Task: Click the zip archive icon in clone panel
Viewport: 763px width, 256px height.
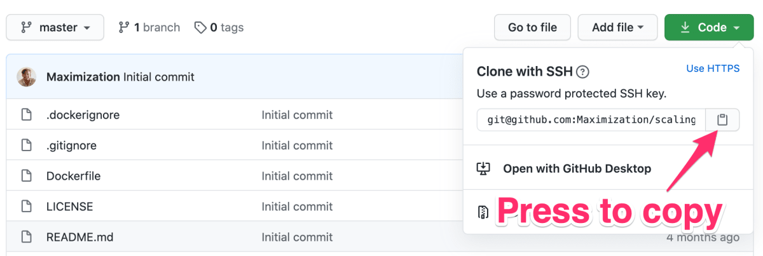Action: tap(484, 213)
